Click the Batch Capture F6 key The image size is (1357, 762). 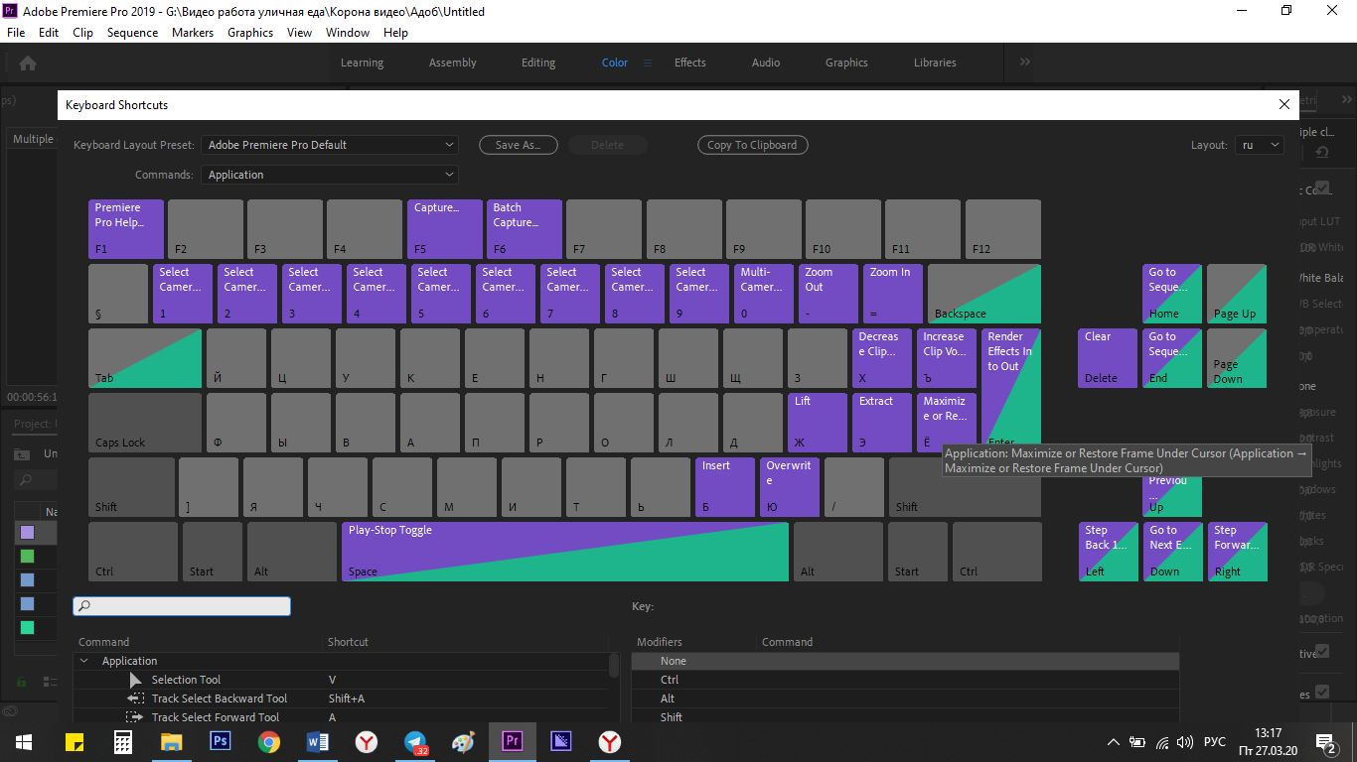coord(525,229)
